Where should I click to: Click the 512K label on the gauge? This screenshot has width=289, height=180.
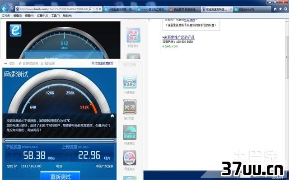click(84, 107)
